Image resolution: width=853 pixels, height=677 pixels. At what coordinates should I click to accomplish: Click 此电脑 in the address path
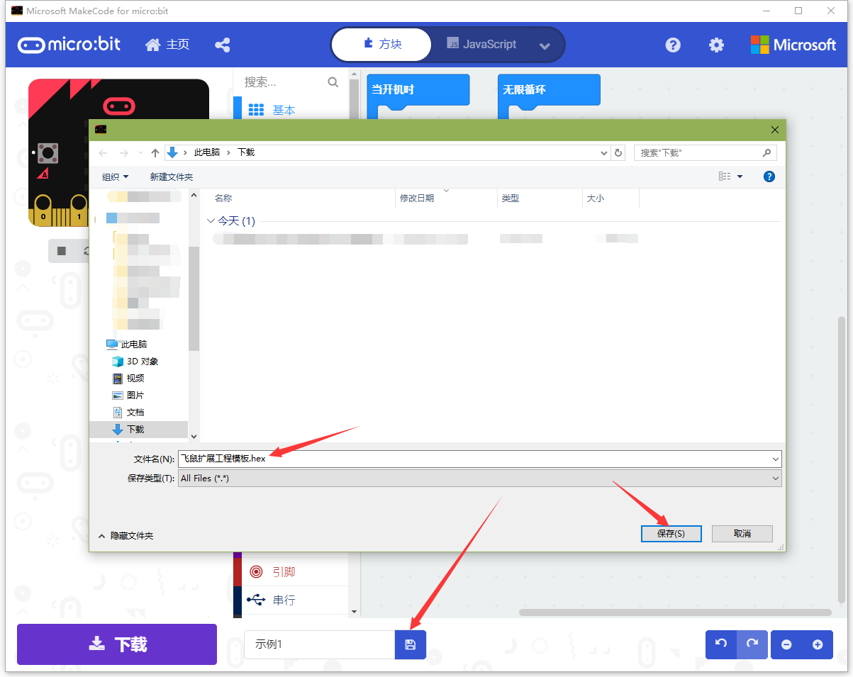point(207,152)
